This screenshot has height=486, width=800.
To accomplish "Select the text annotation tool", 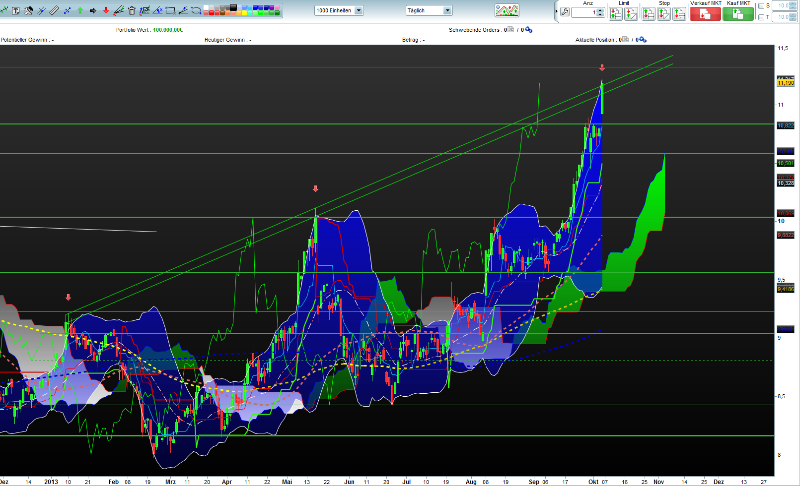I will tap(16, 10).
